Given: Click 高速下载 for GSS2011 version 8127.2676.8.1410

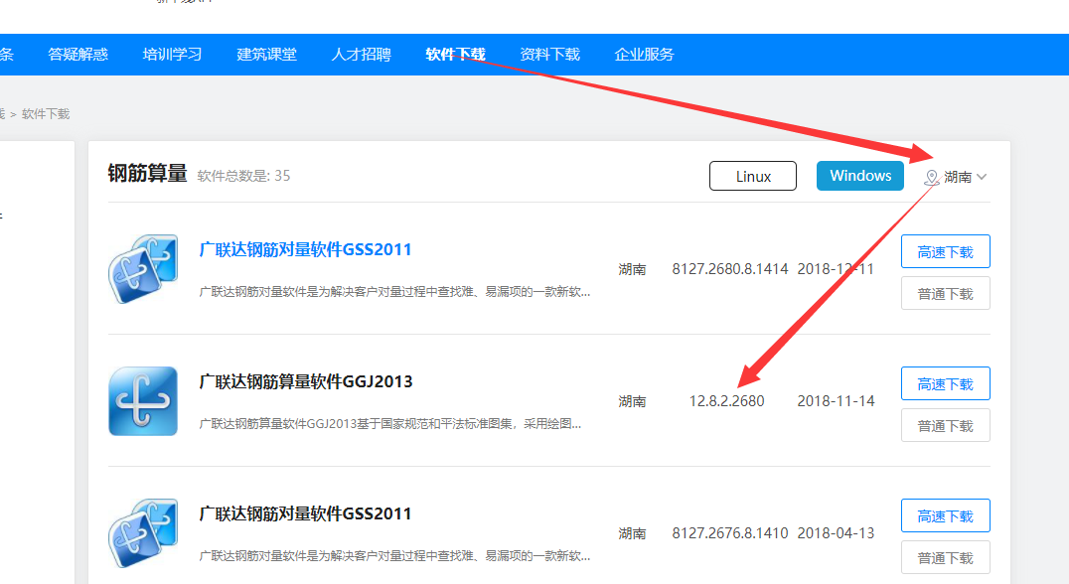Looking at the screenshot, I should tap(946, 516).
